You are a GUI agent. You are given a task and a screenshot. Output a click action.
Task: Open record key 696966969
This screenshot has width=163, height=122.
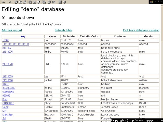(x=8, y=92)
